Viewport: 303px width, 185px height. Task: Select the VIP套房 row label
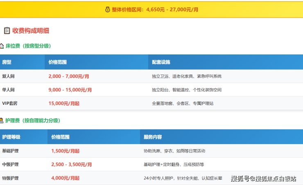pyautogui.click(x=10, y=104)
